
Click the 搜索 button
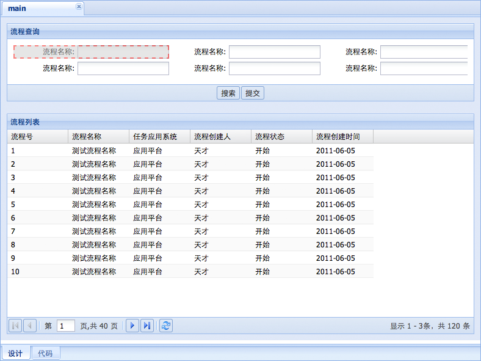(228, 93)
